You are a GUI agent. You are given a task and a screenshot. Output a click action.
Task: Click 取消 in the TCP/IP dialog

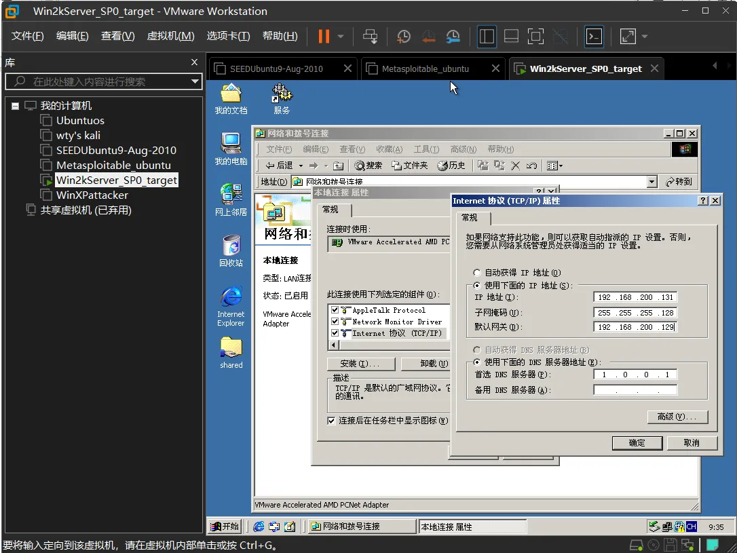pos(692,443)
